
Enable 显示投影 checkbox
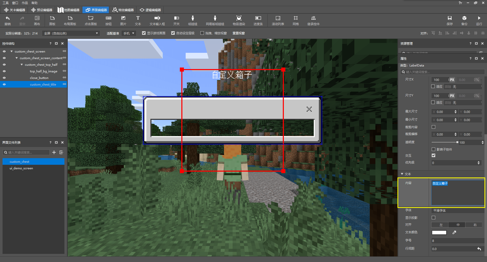(433, 218)
